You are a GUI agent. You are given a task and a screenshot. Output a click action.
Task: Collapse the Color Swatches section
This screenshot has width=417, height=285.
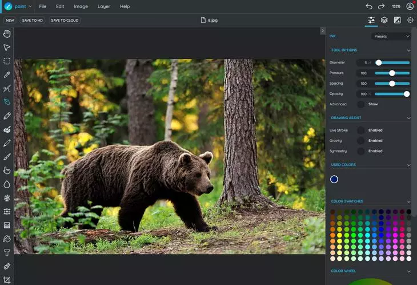(x=408, y=201)
